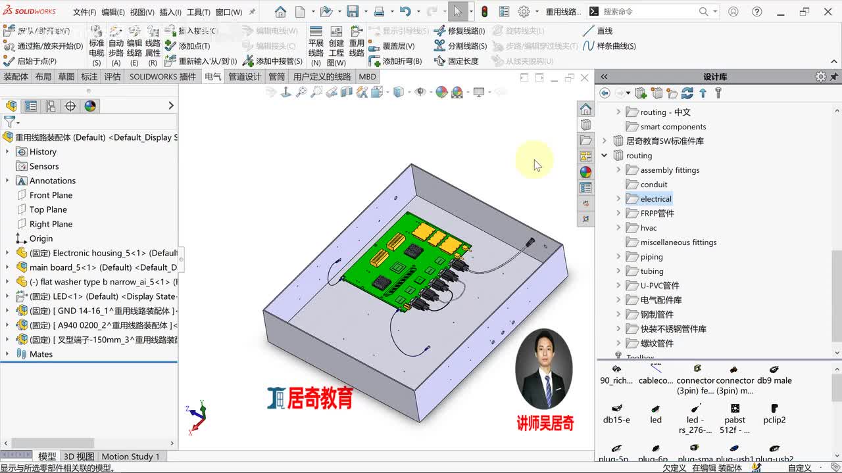Switch to the Motion Study 1 tab
Viewport: 842px width, 473px height.
[130, 457]
